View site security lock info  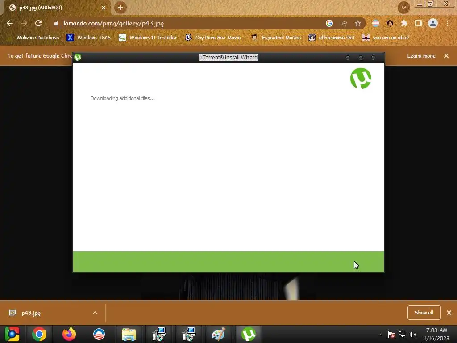tap(56, 23)
